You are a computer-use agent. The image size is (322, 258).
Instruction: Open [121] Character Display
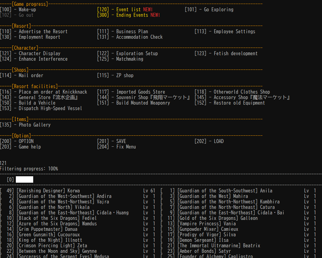coord(30,53)
